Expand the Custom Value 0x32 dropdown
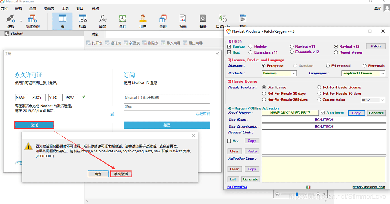The height and width of the screenshot is (204, 390). pos(373,100)
